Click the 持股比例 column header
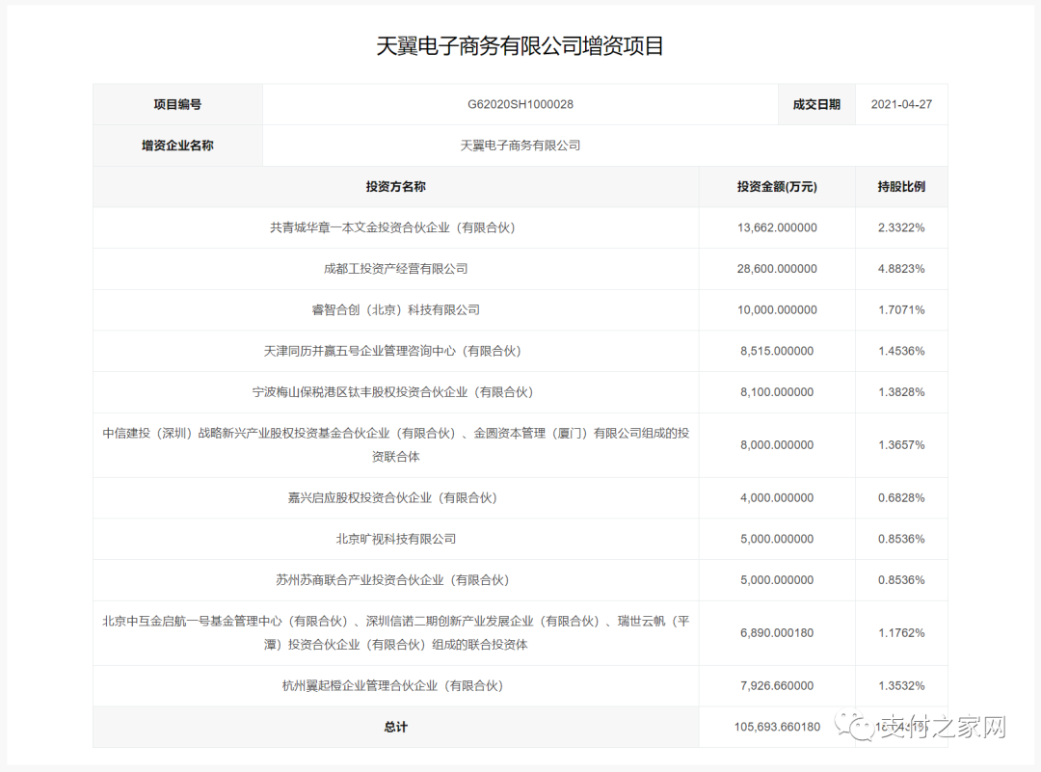Screen dimensions: 1041x772 901,187
